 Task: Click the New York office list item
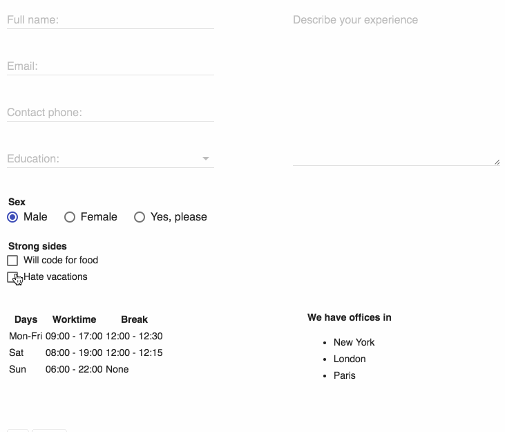click(x=354, y=342)
